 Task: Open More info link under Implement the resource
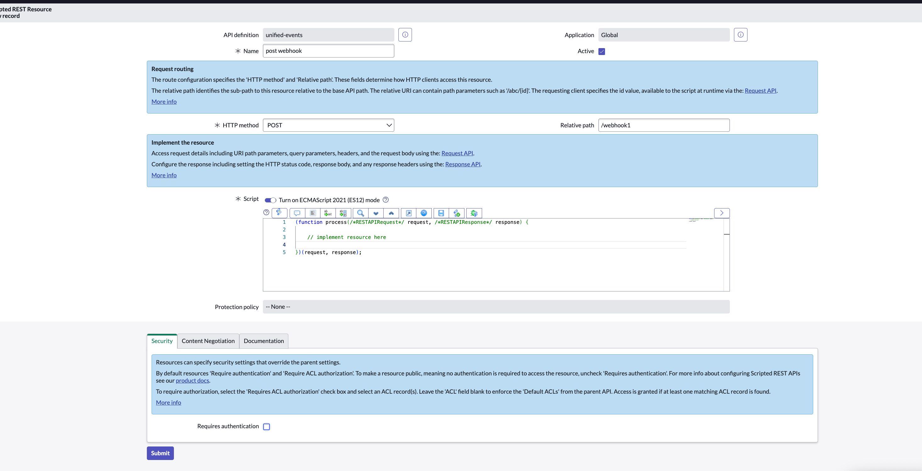pyautogui.click(x=164, y=175)
